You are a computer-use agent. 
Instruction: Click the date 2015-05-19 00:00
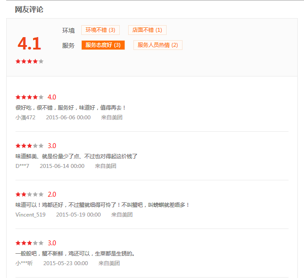[78, 215]
